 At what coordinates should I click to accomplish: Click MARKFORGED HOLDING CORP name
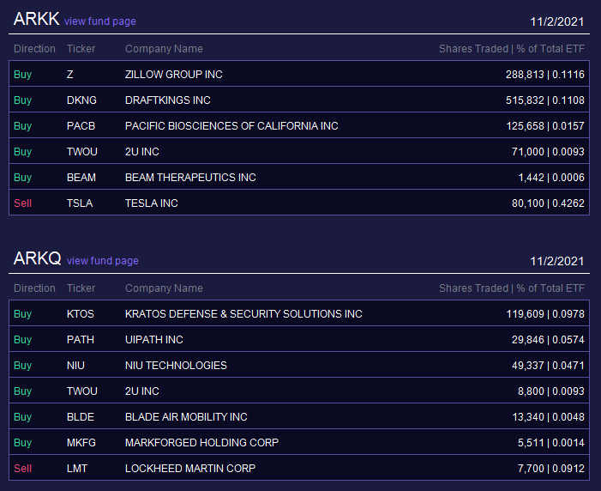pyautogui.click(x=202, y=443)
